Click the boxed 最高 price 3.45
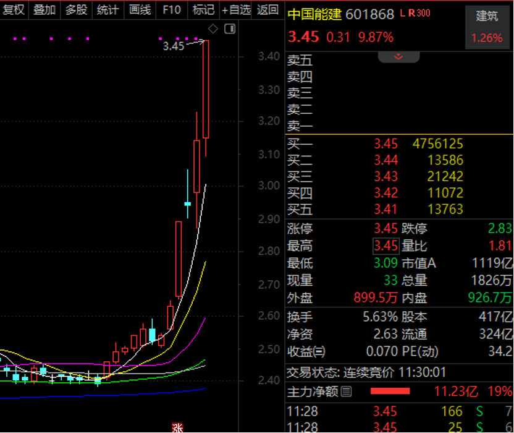The width and height of the screenshot is (514, 433). pos(385,246)
